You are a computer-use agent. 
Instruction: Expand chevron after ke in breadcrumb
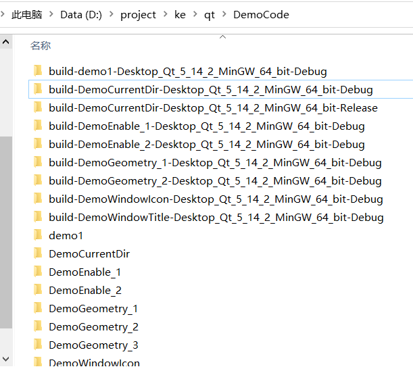click(x=195, y=14)
